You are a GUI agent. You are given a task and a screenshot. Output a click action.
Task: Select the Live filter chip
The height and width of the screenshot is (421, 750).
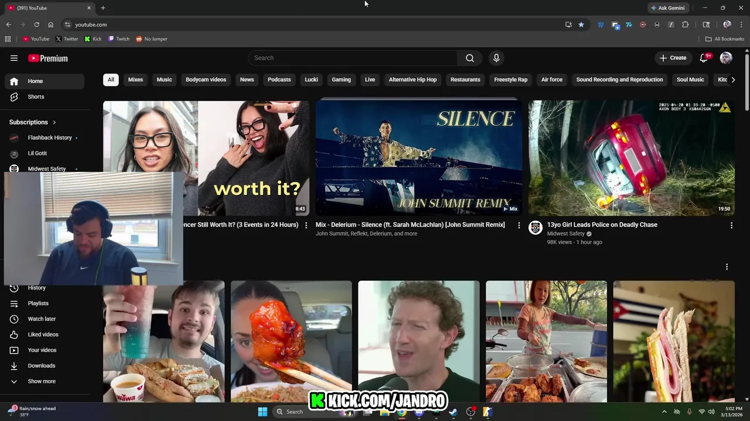pos(370,80)
